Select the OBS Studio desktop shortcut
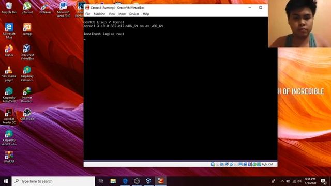The image size is (331, 186). 27,115
